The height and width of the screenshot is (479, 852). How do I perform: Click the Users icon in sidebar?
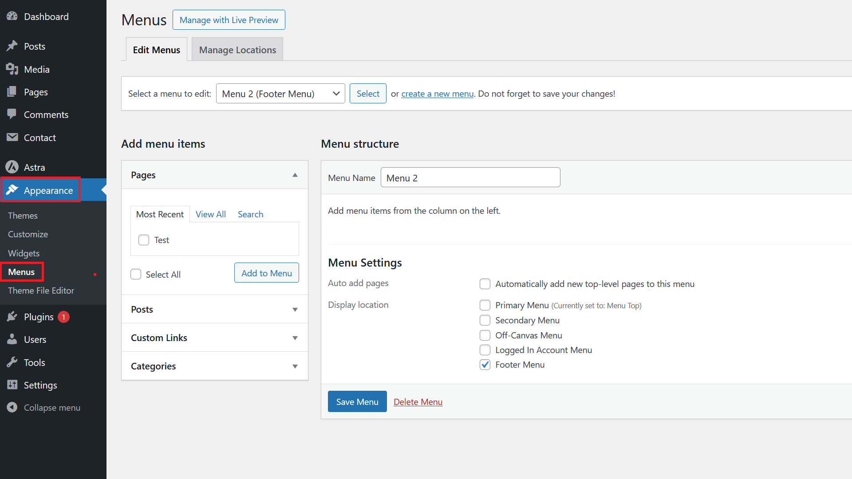click(x=12, y=339)
